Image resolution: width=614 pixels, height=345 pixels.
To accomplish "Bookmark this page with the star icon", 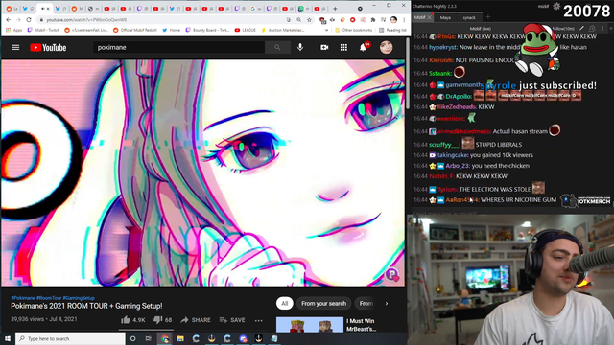I will [309, 19].
